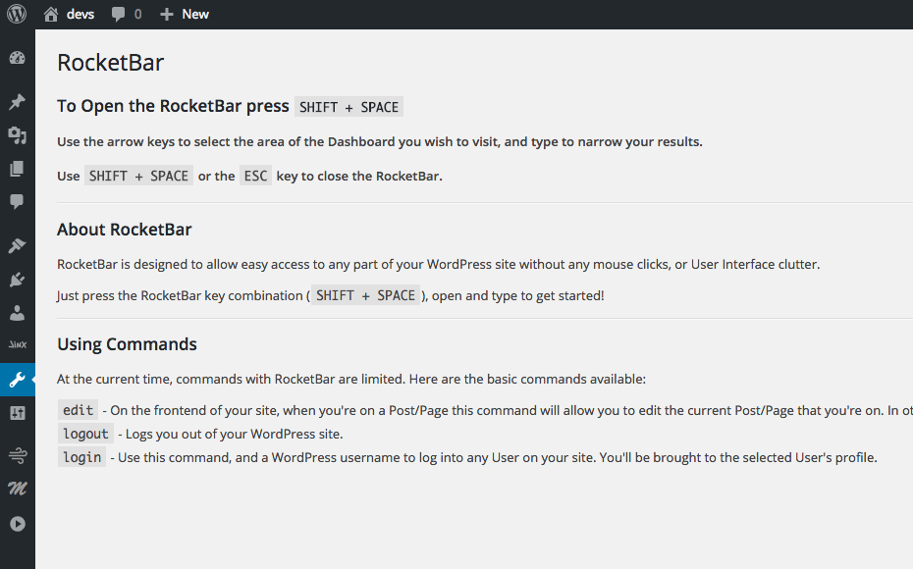Image resolution: width=913 pixels, height=569 pixels.
Task: Open the Posts pushpin icon
Action: pyautogui.click(x=18, y=102)
